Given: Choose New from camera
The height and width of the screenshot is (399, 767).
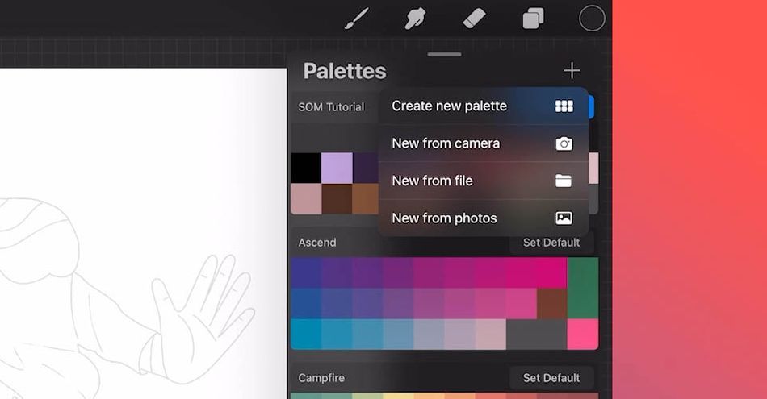Looking at the screenshot, I should 484,143.
